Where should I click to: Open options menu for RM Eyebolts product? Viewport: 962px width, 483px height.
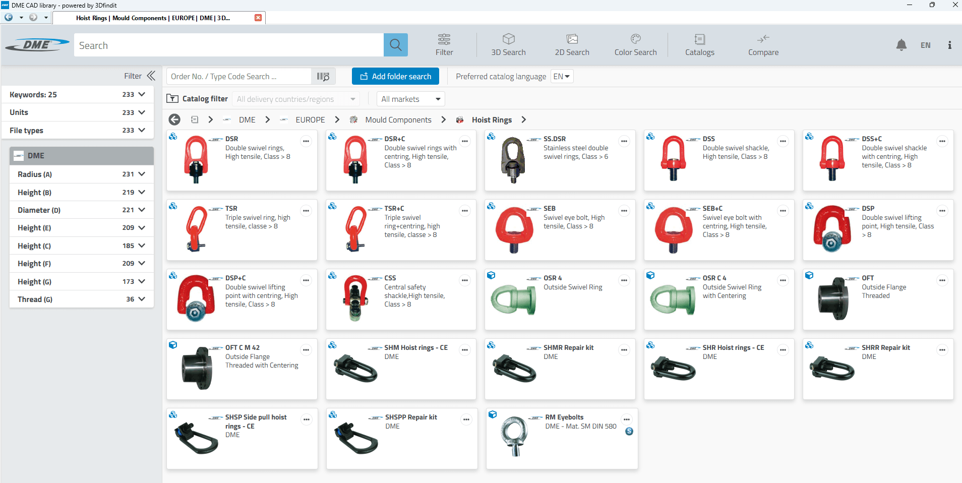[x=627, y=419]
